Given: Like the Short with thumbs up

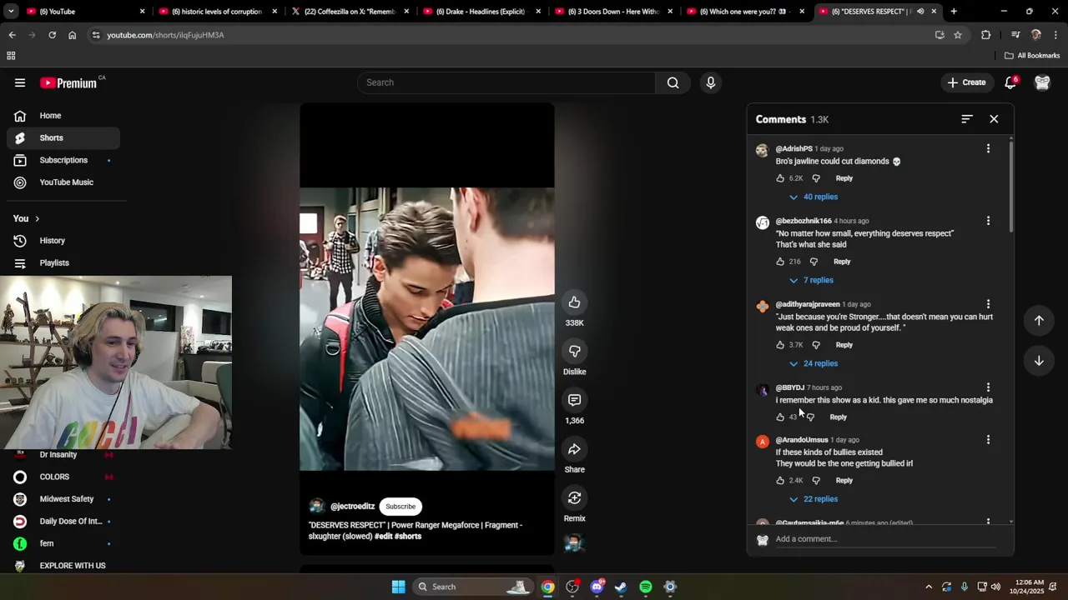Looking at the screenshot, I should click(574, 302).
